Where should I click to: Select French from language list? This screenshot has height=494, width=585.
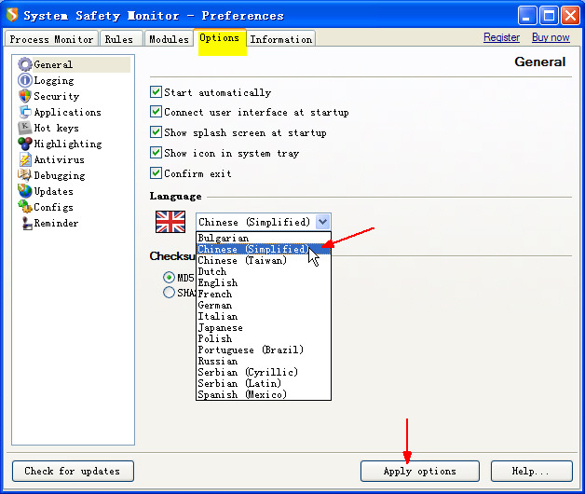[264, 294]
